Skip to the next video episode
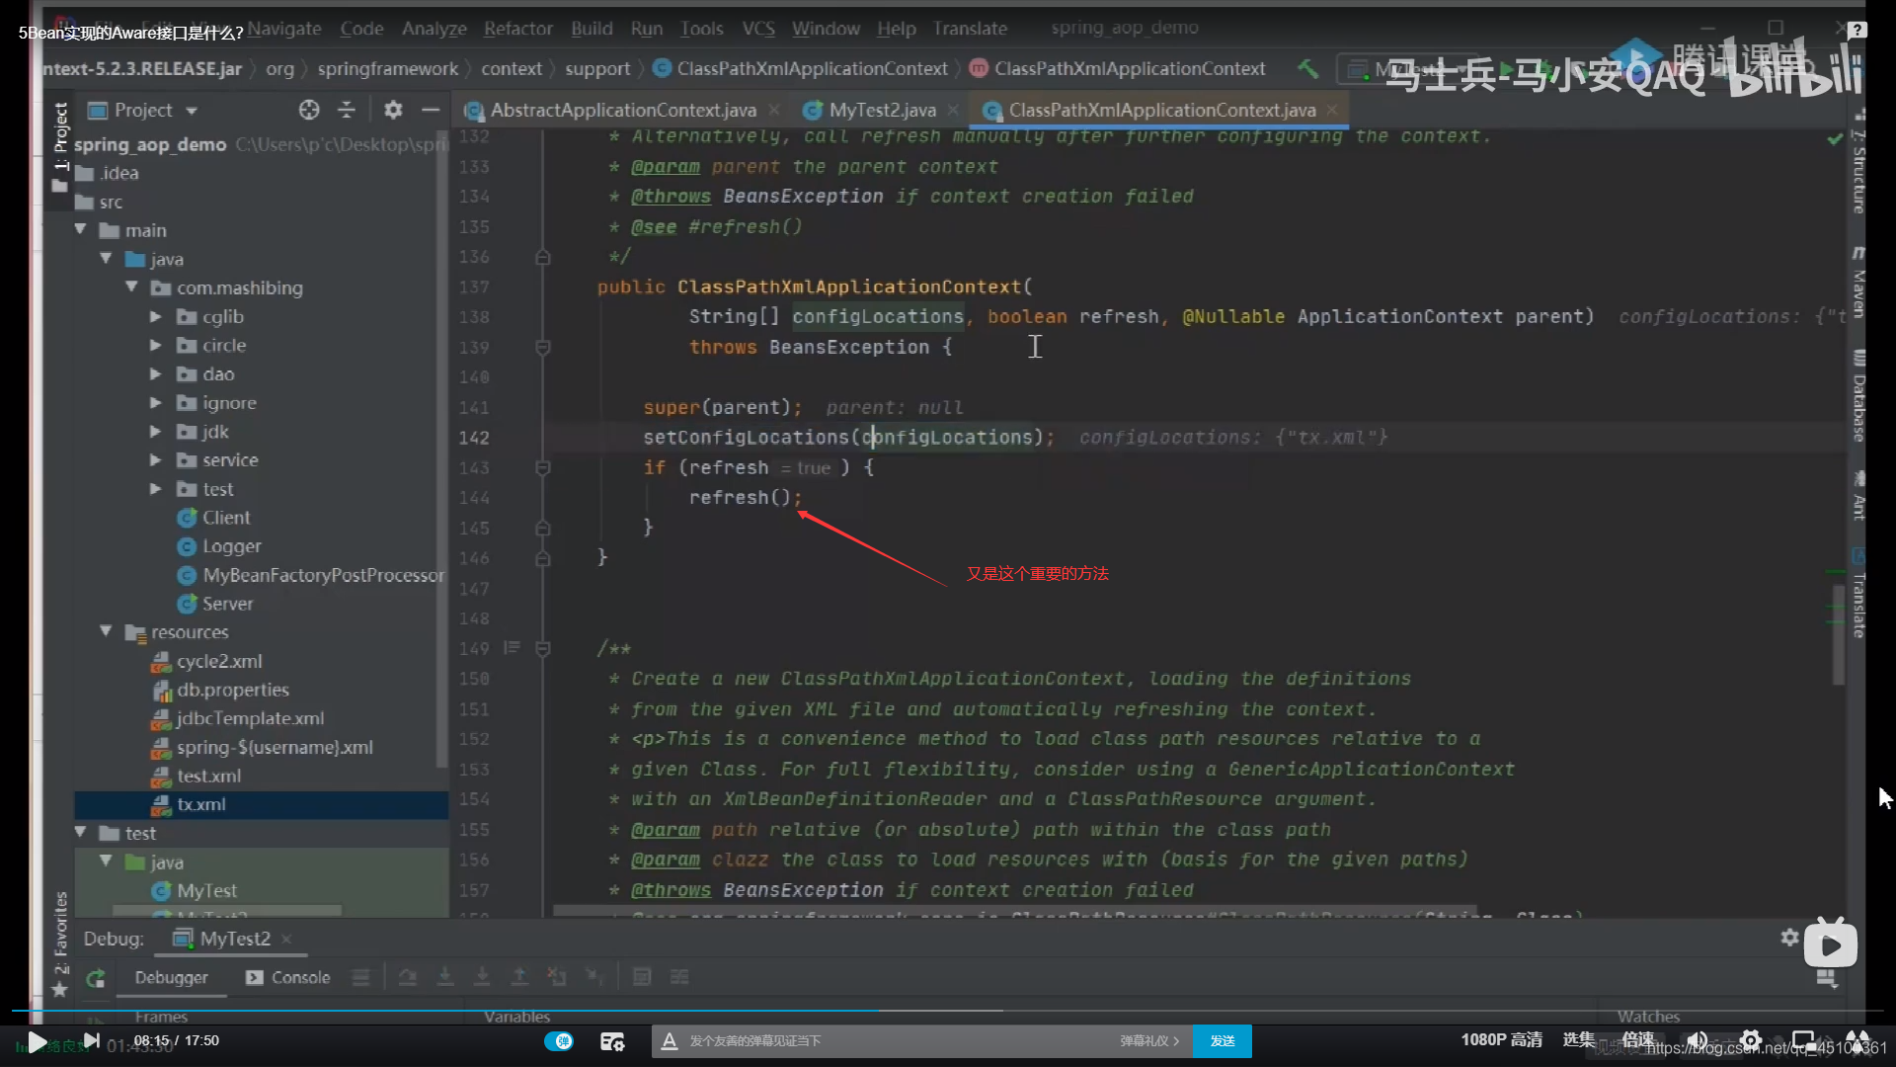The height and width of the screenshot is (1067, 1896). point(91,1040)
